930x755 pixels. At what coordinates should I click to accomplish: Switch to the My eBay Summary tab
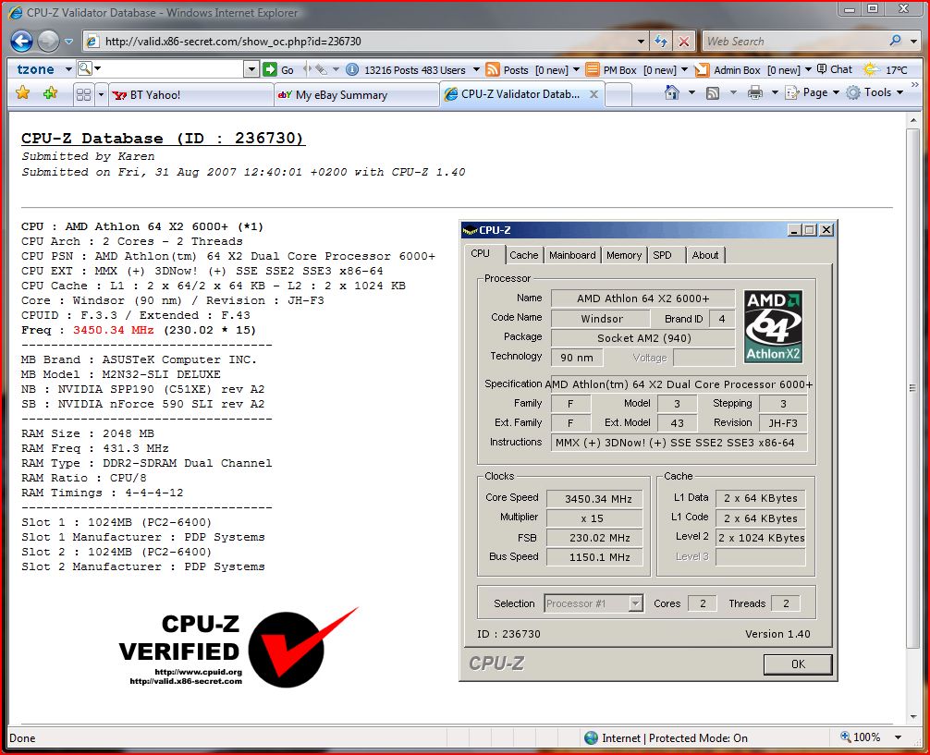point(356,94)
